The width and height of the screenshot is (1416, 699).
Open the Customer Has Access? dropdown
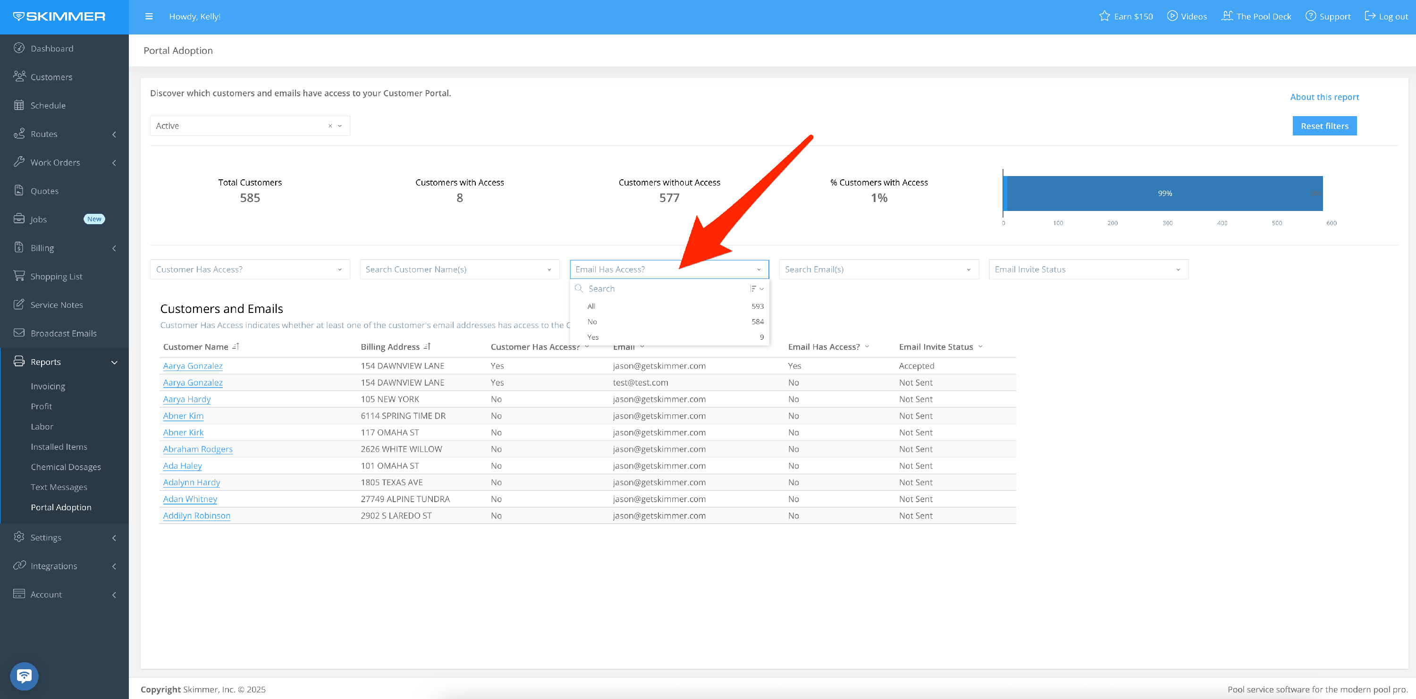coord(250,269)
